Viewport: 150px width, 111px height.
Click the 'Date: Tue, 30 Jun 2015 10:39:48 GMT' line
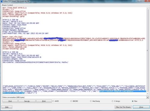click(x=21, y=23)
